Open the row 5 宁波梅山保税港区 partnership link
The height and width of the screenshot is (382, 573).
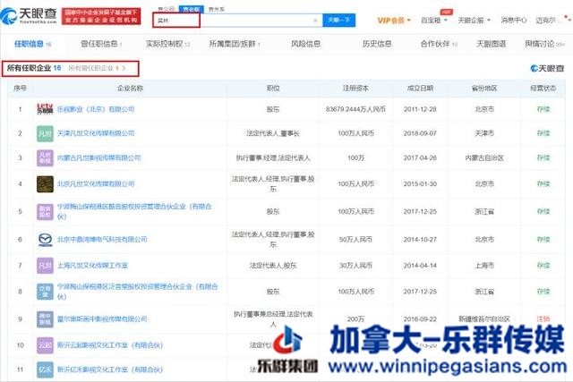point(134,211)
